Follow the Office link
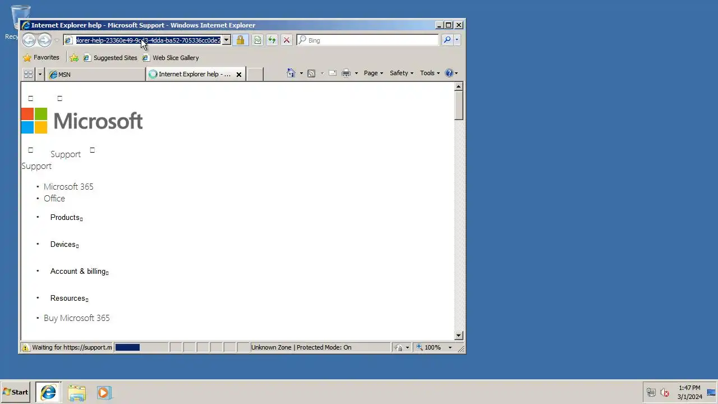Screen dimensions: 718x404 coord(54,198)
